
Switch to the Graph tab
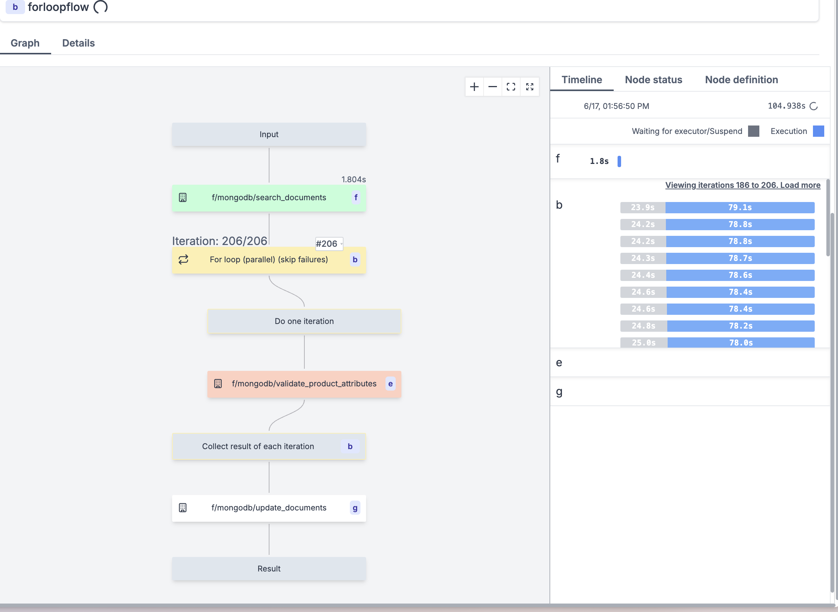[x=25, y=43]
